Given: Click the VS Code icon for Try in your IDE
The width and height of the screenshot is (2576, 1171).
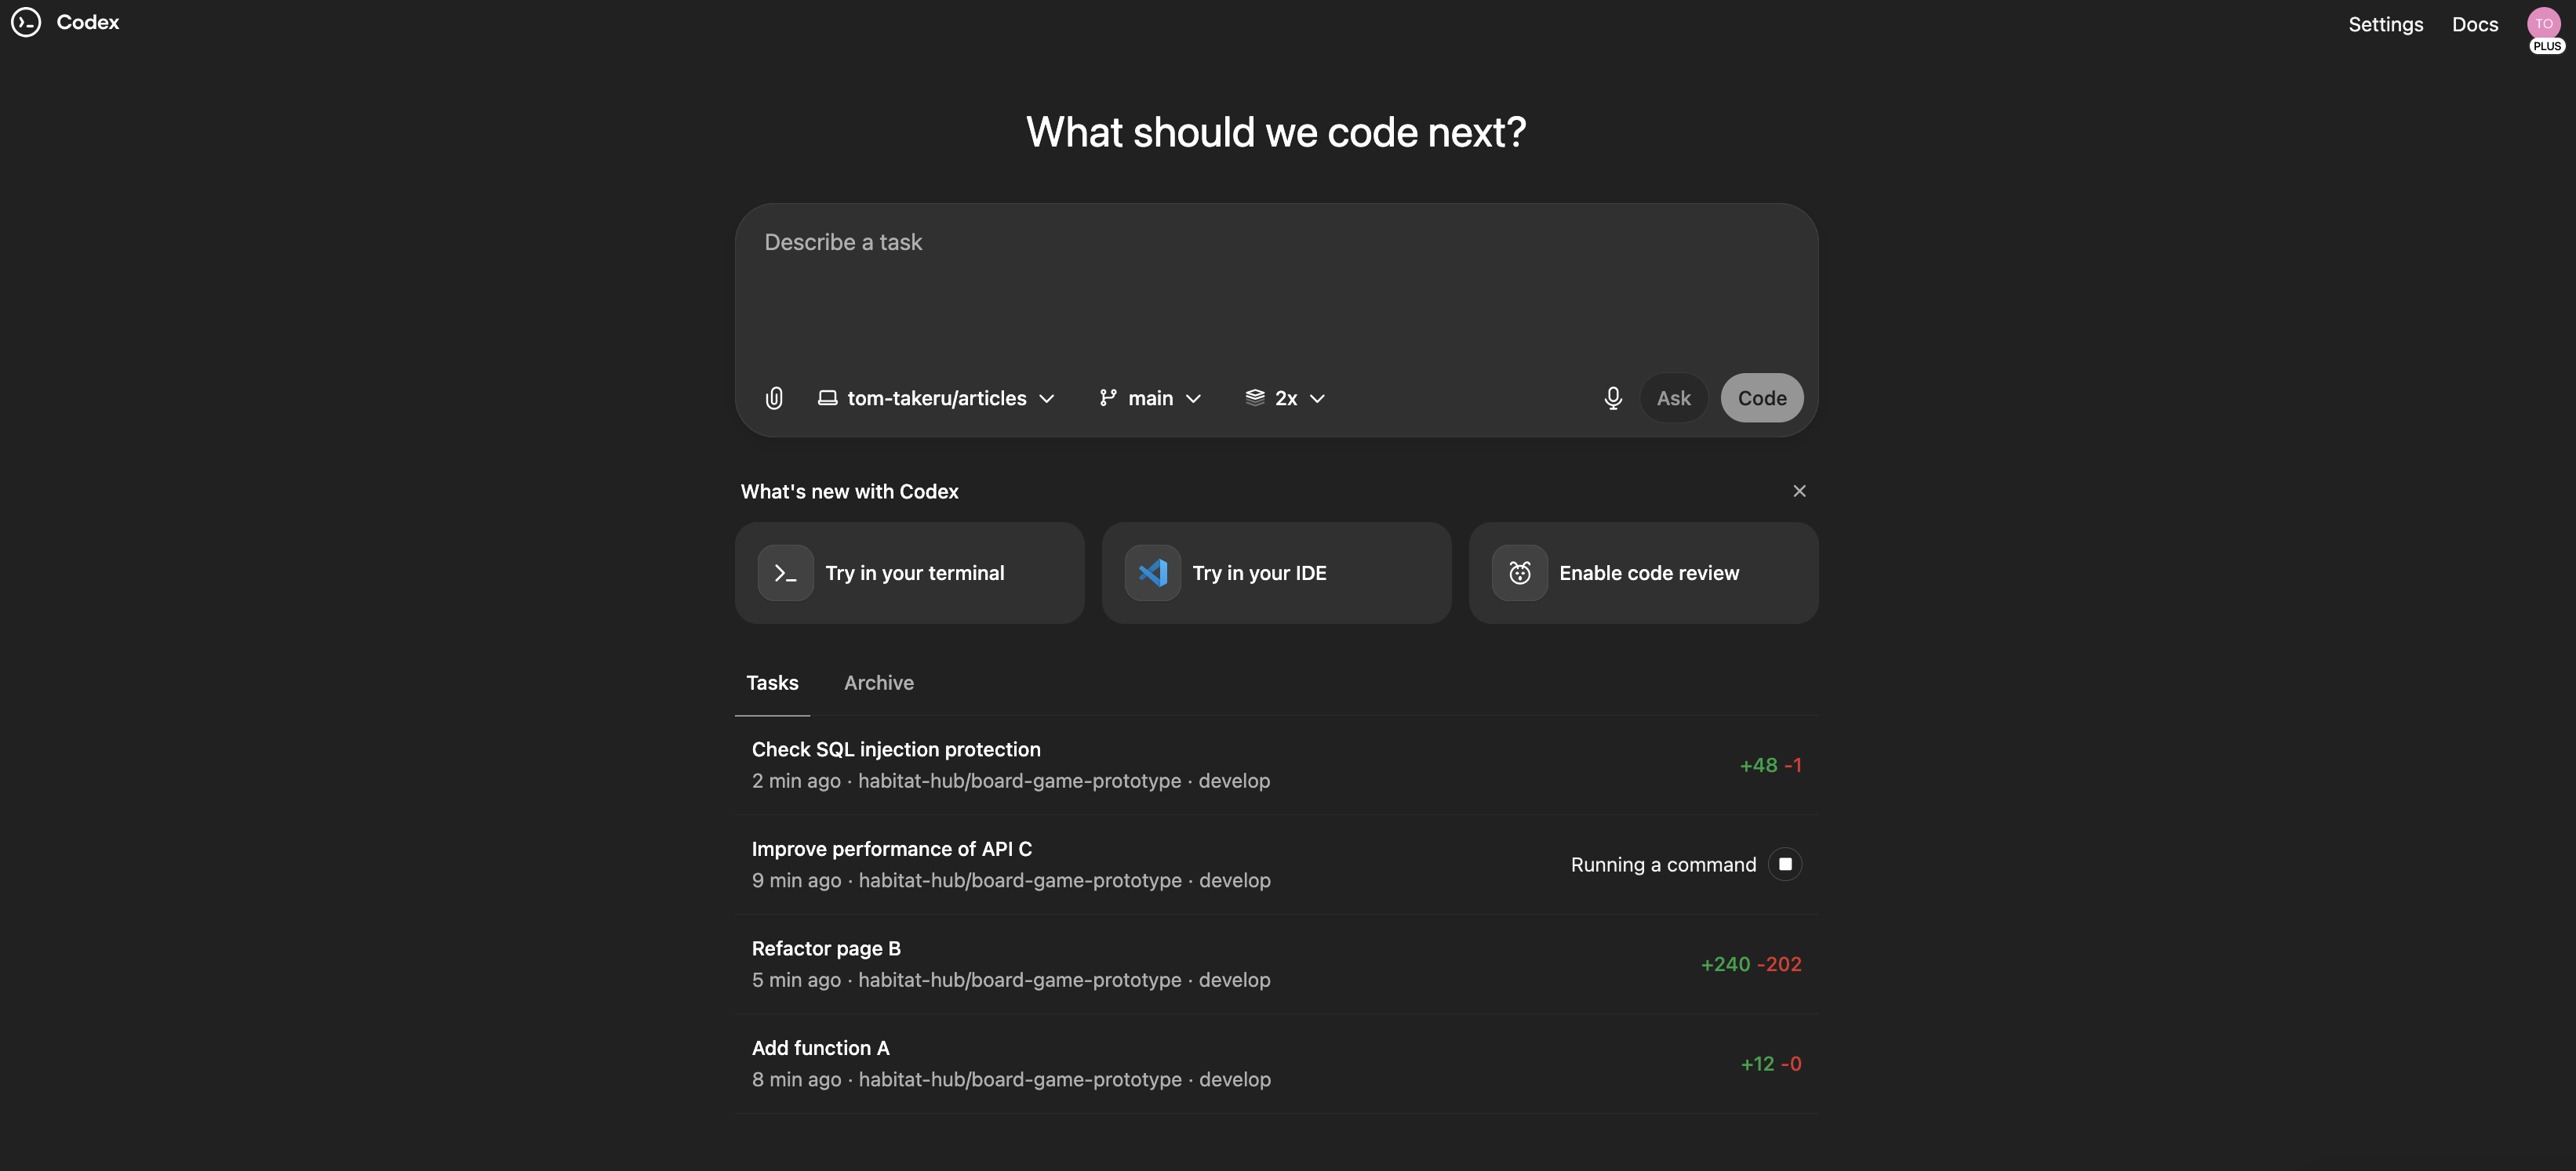Looking at the screenshot, I should pos(1152,571).
